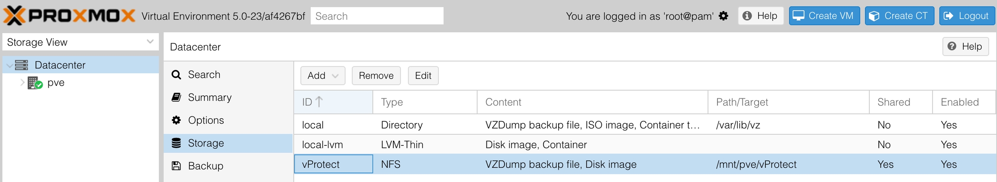Open the Search panel magnifier icon
Screen dimensions: 997x182
[176, 75]
